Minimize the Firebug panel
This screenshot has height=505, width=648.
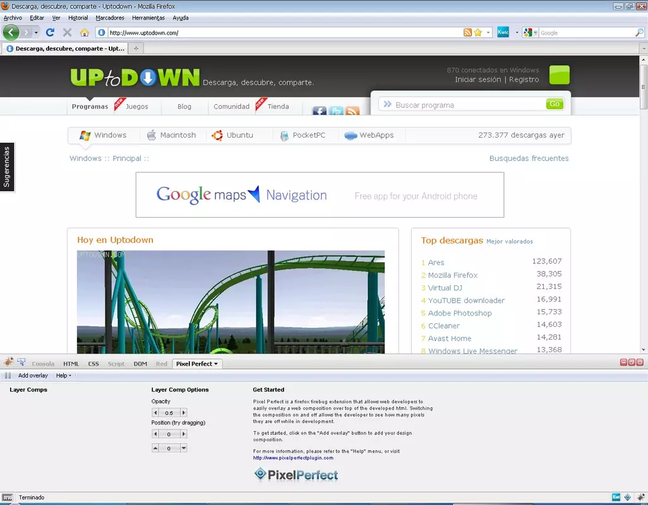623,362
